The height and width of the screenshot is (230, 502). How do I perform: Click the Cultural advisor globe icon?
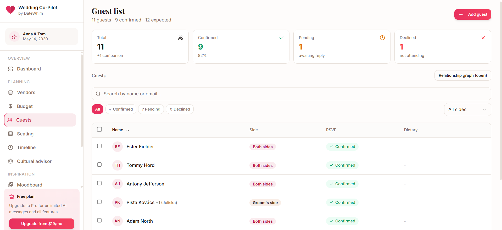click(x=10, y=161)
